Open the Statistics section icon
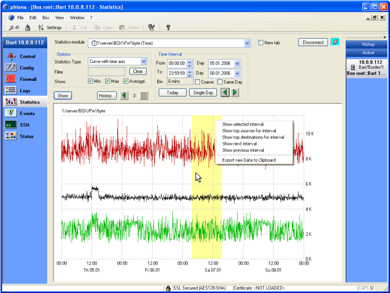Viewport: 390px width, 293px height. (x=11, y=102)
